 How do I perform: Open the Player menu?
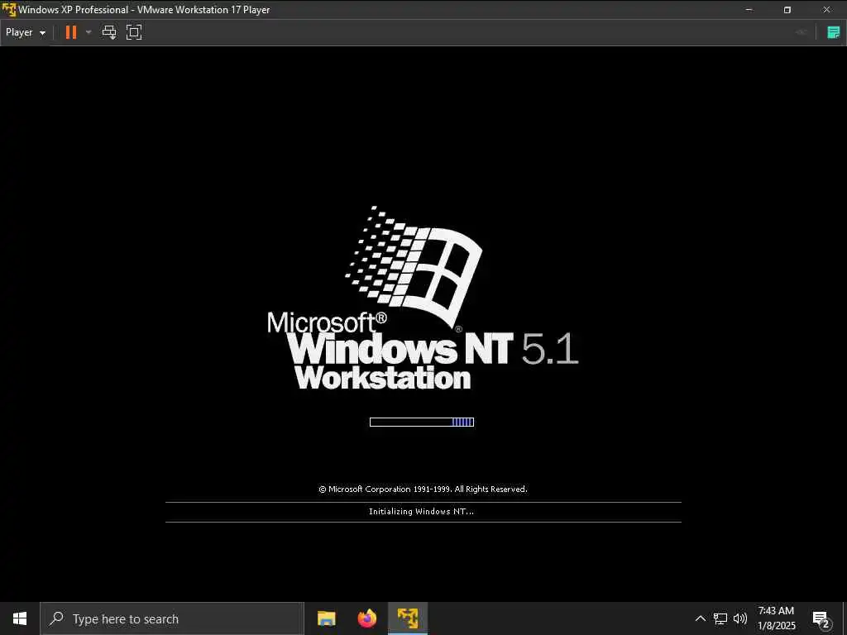[x=26, y=32]
